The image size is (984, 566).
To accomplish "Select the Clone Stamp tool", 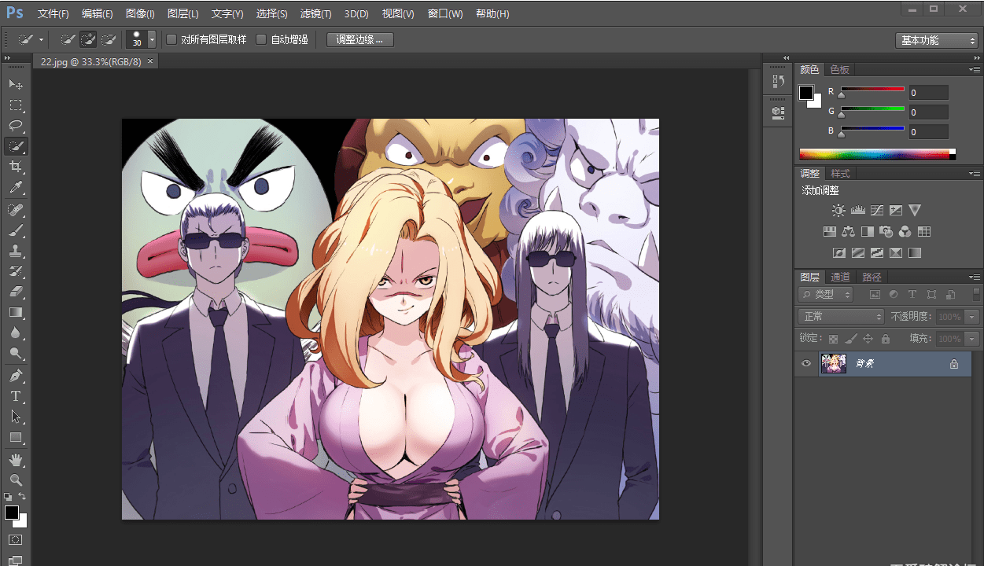I will pos(16,251).
